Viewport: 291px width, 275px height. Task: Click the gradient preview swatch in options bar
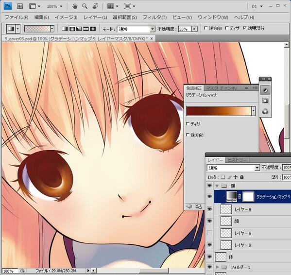tap(37, 29)
